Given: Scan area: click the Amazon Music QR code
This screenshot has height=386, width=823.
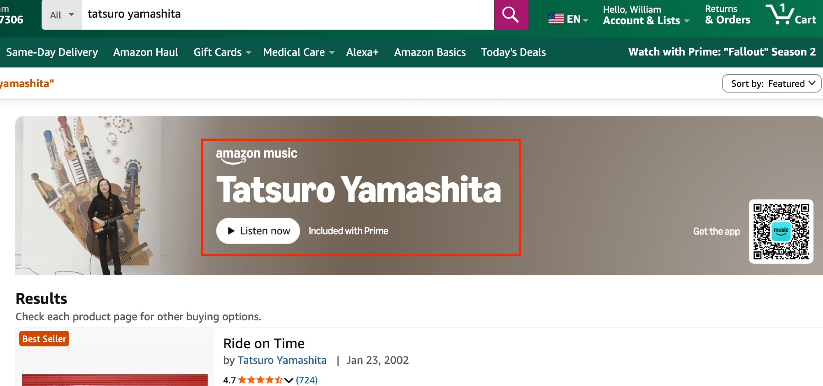Looking at the screenshot, I should (781, 231).
